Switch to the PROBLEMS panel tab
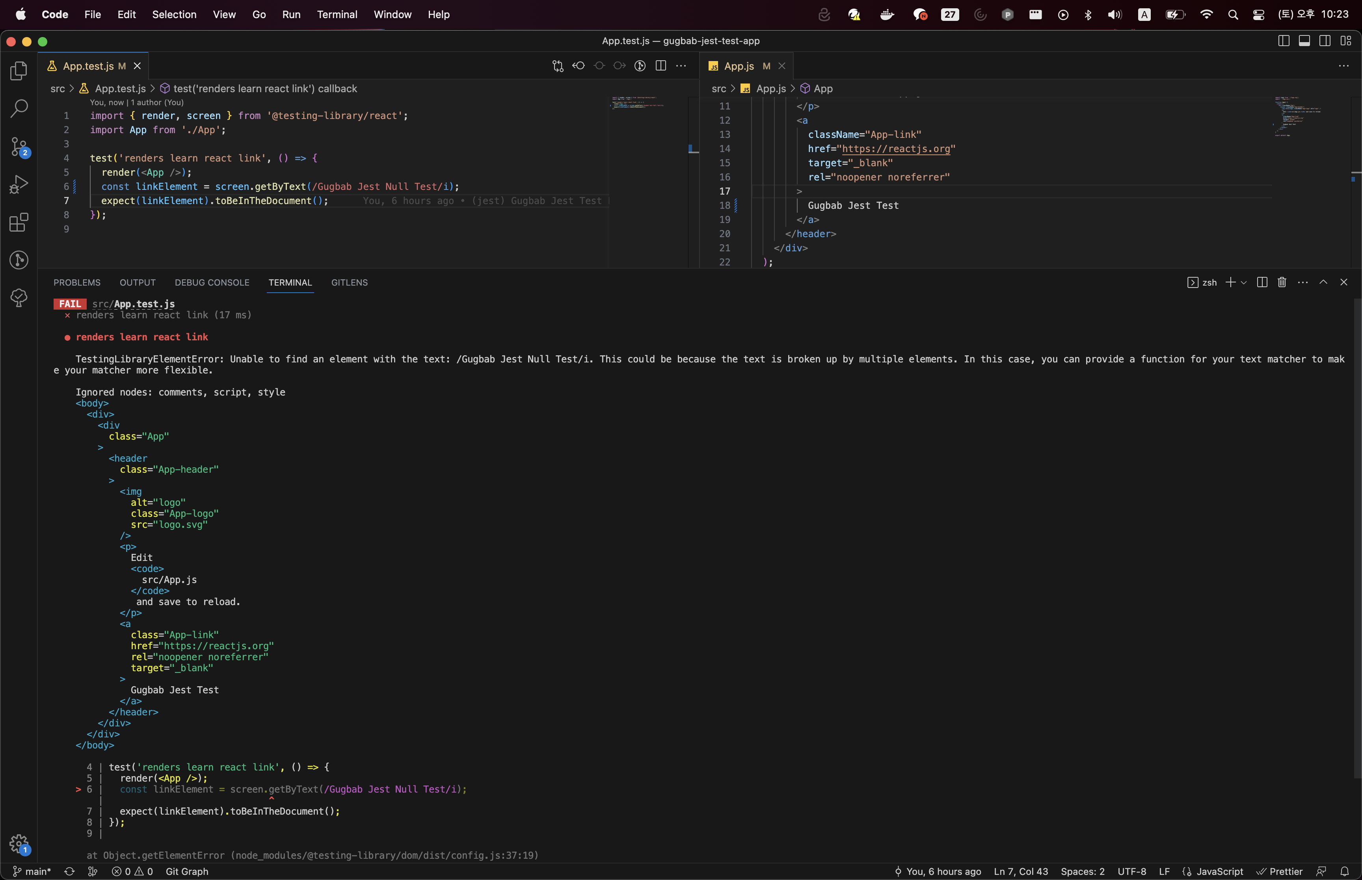Image resolution: width=1362 pixels, height=880 pixels. point(77,282)
